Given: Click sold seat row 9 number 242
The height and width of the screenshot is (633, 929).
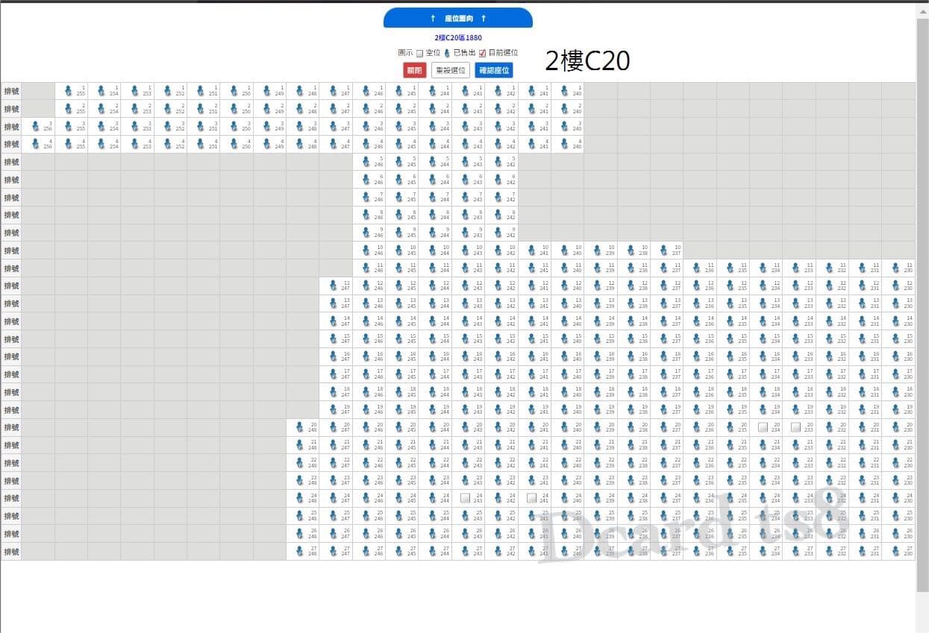Looking at the screenshot, I should (498, 233).
